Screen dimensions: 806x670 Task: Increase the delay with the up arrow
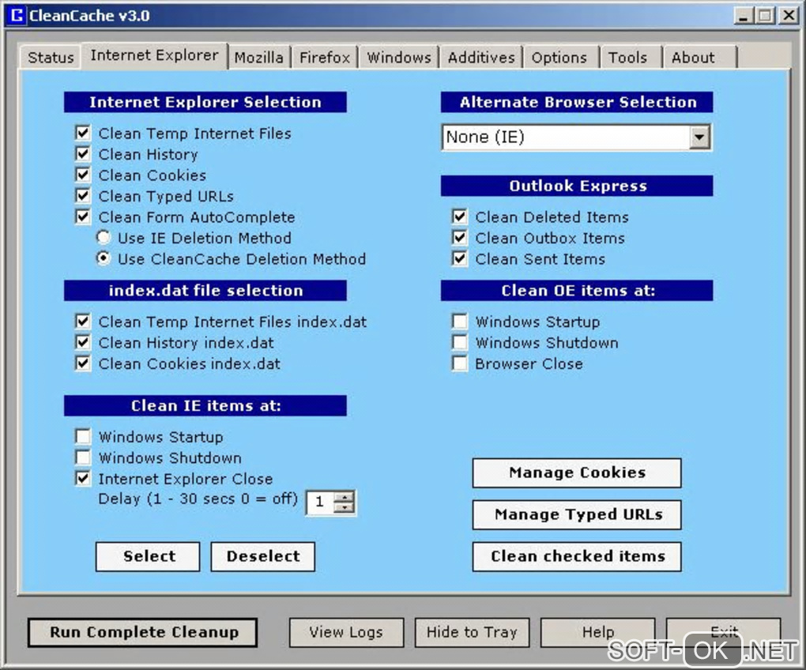(344, 497)
